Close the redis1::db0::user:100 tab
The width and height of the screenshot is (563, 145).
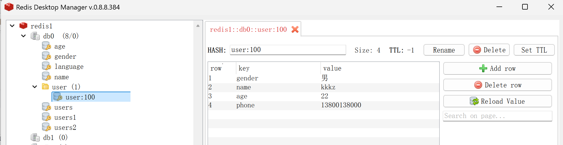pyautogui.click(x=295, y=29)
